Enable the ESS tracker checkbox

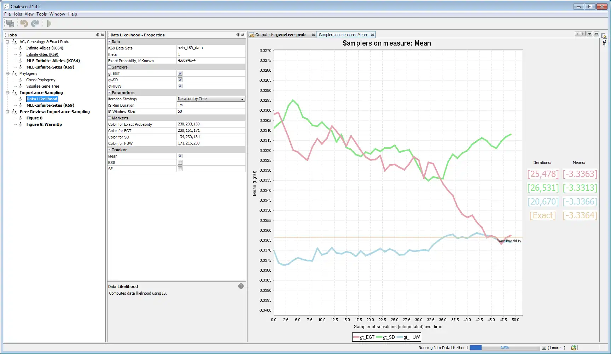pos(180,163)
